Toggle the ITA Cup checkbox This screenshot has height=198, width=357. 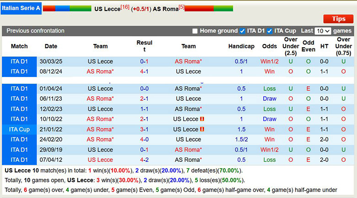point(270,31)
